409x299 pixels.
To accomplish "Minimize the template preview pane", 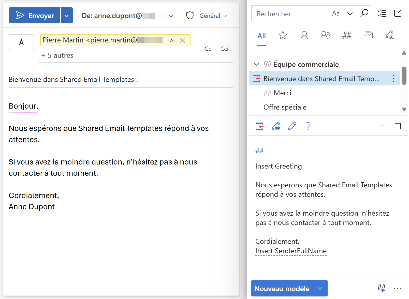I will pos(382,126).
